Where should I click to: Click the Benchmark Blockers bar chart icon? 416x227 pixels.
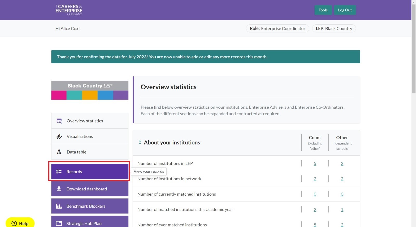(59, 206)
